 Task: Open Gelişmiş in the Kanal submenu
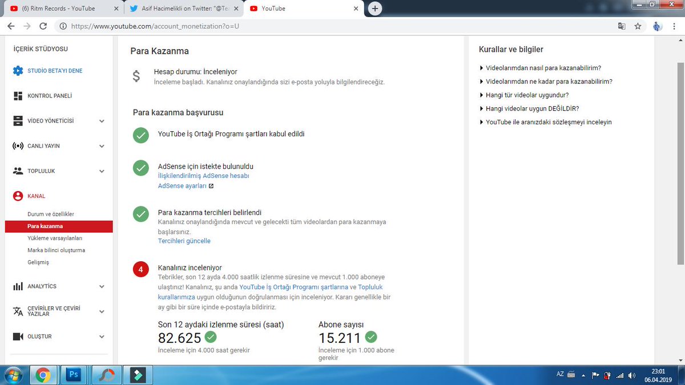tap(38, 262)
